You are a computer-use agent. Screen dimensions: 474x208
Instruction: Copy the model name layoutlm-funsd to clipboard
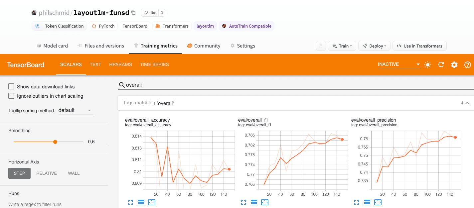(x=133, y=13)
